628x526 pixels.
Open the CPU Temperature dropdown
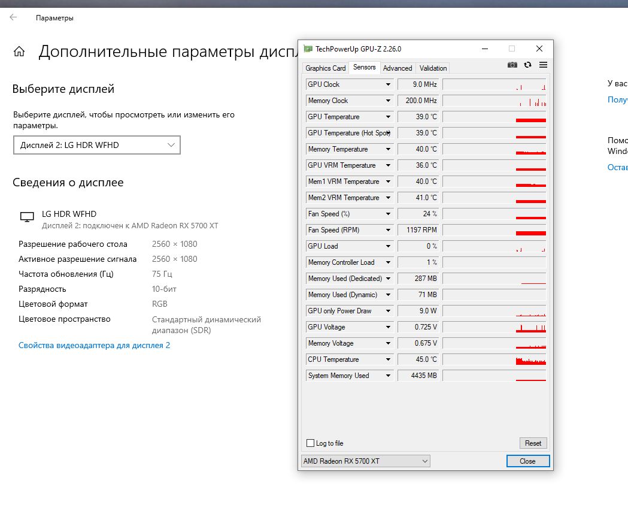tap(388, 359)
